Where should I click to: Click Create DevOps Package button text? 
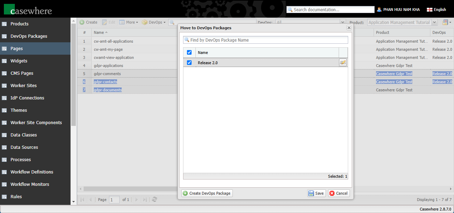210,193
